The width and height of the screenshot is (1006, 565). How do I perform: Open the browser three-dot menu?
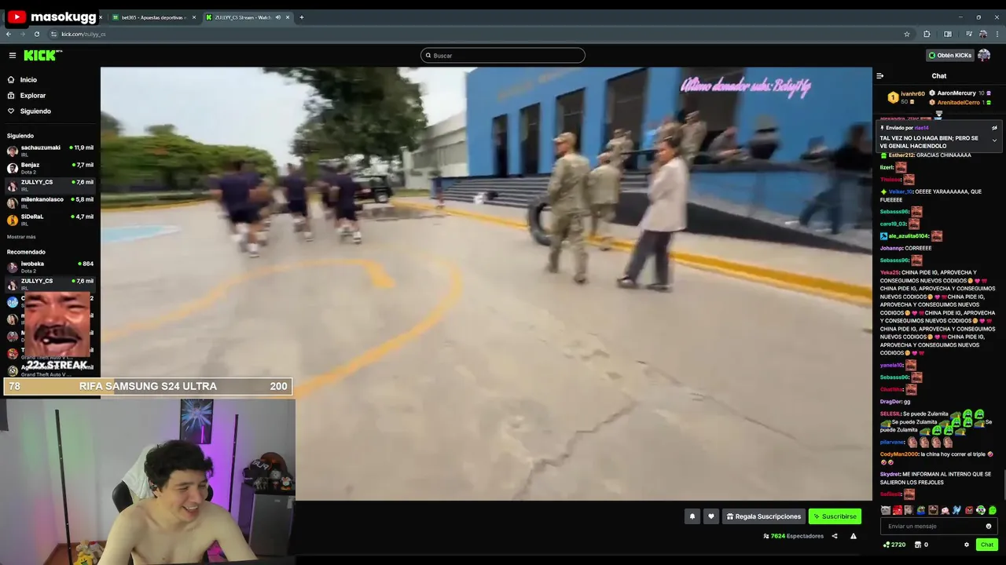997,34
